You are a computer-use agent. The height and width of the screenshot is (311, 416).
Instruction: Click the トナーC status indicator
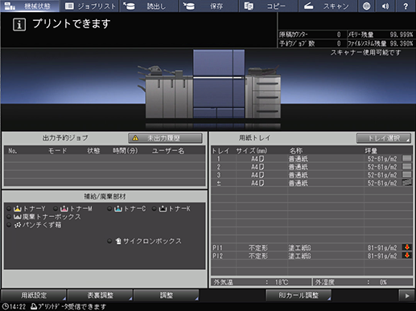click(x=109, y=208)
